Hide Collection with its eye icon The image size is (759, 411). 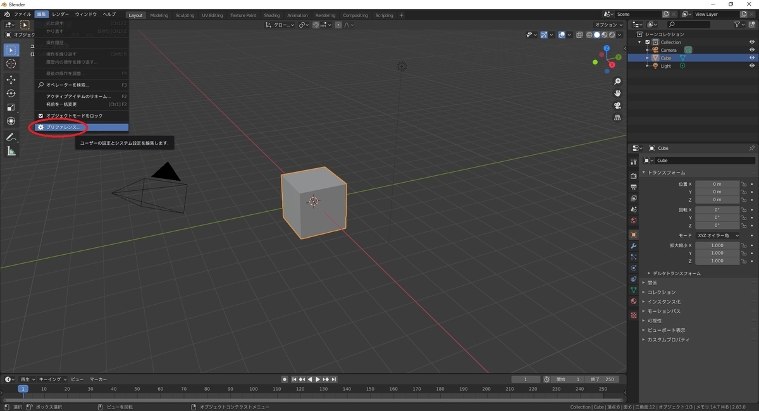[x=752, y=42]
